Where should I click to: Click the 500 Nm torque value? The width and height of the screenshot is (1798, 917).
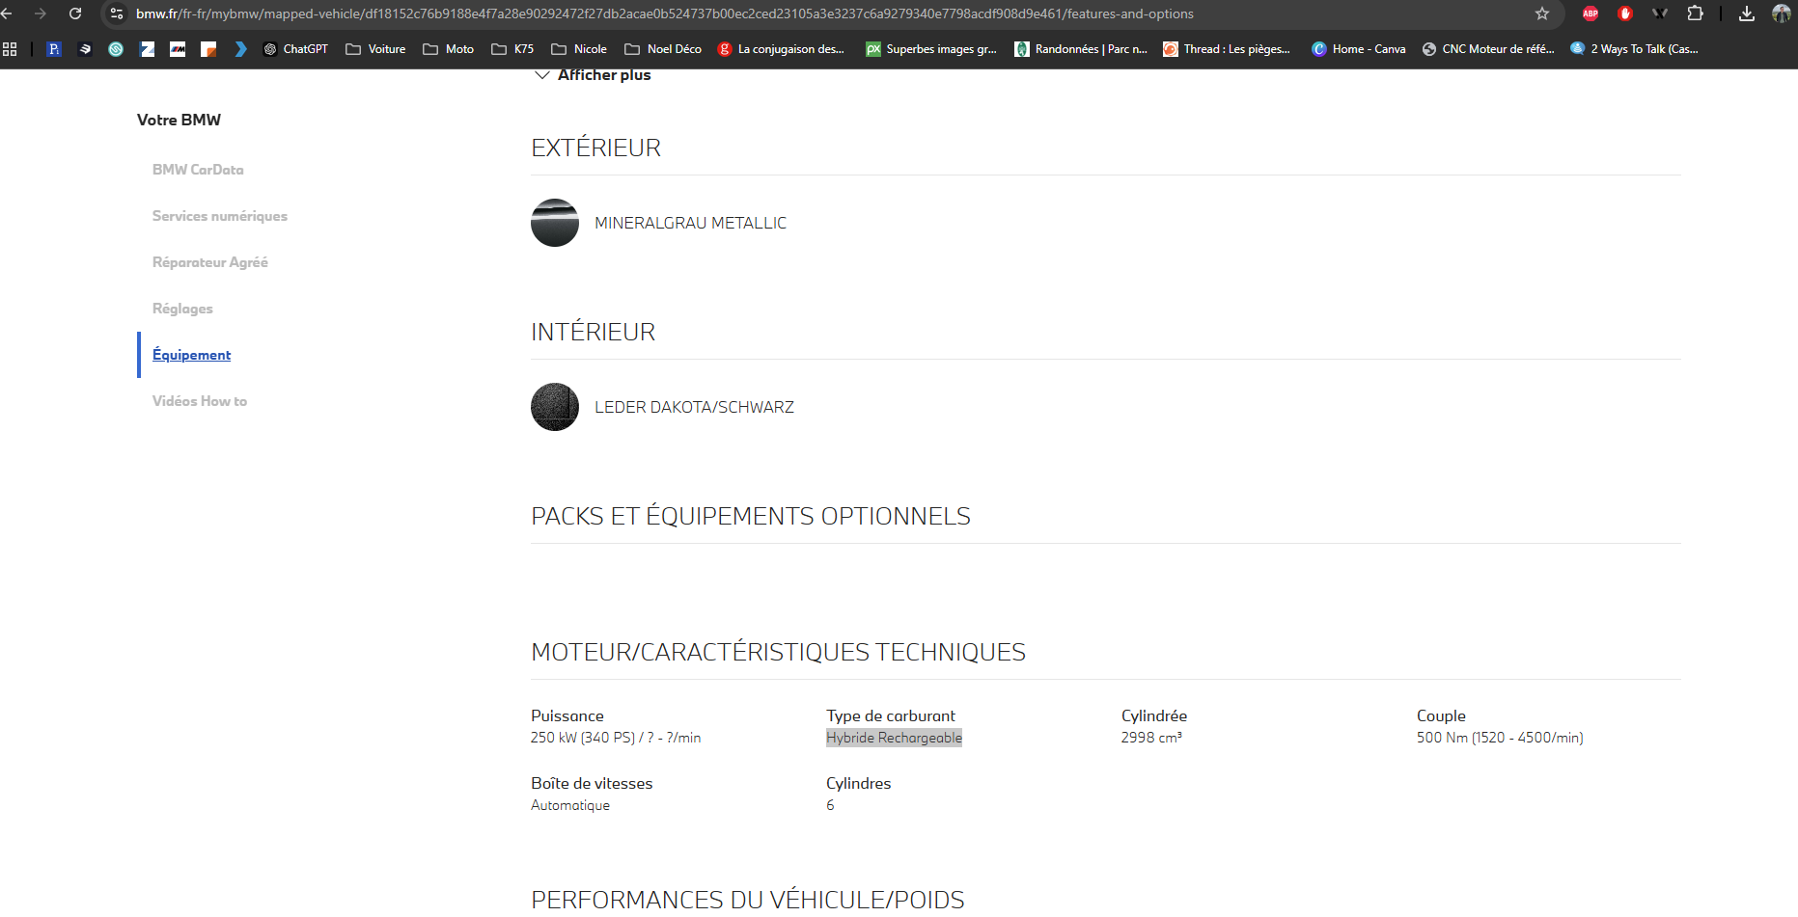coord(1500,738)
